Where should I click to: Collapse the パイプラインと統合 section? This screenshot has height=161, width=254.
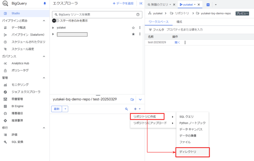44,21
